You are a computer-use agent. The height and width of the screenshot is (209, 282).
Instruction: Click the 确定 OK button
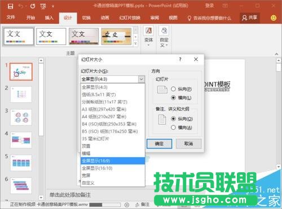pyautogui.click(x=159, y=144)
